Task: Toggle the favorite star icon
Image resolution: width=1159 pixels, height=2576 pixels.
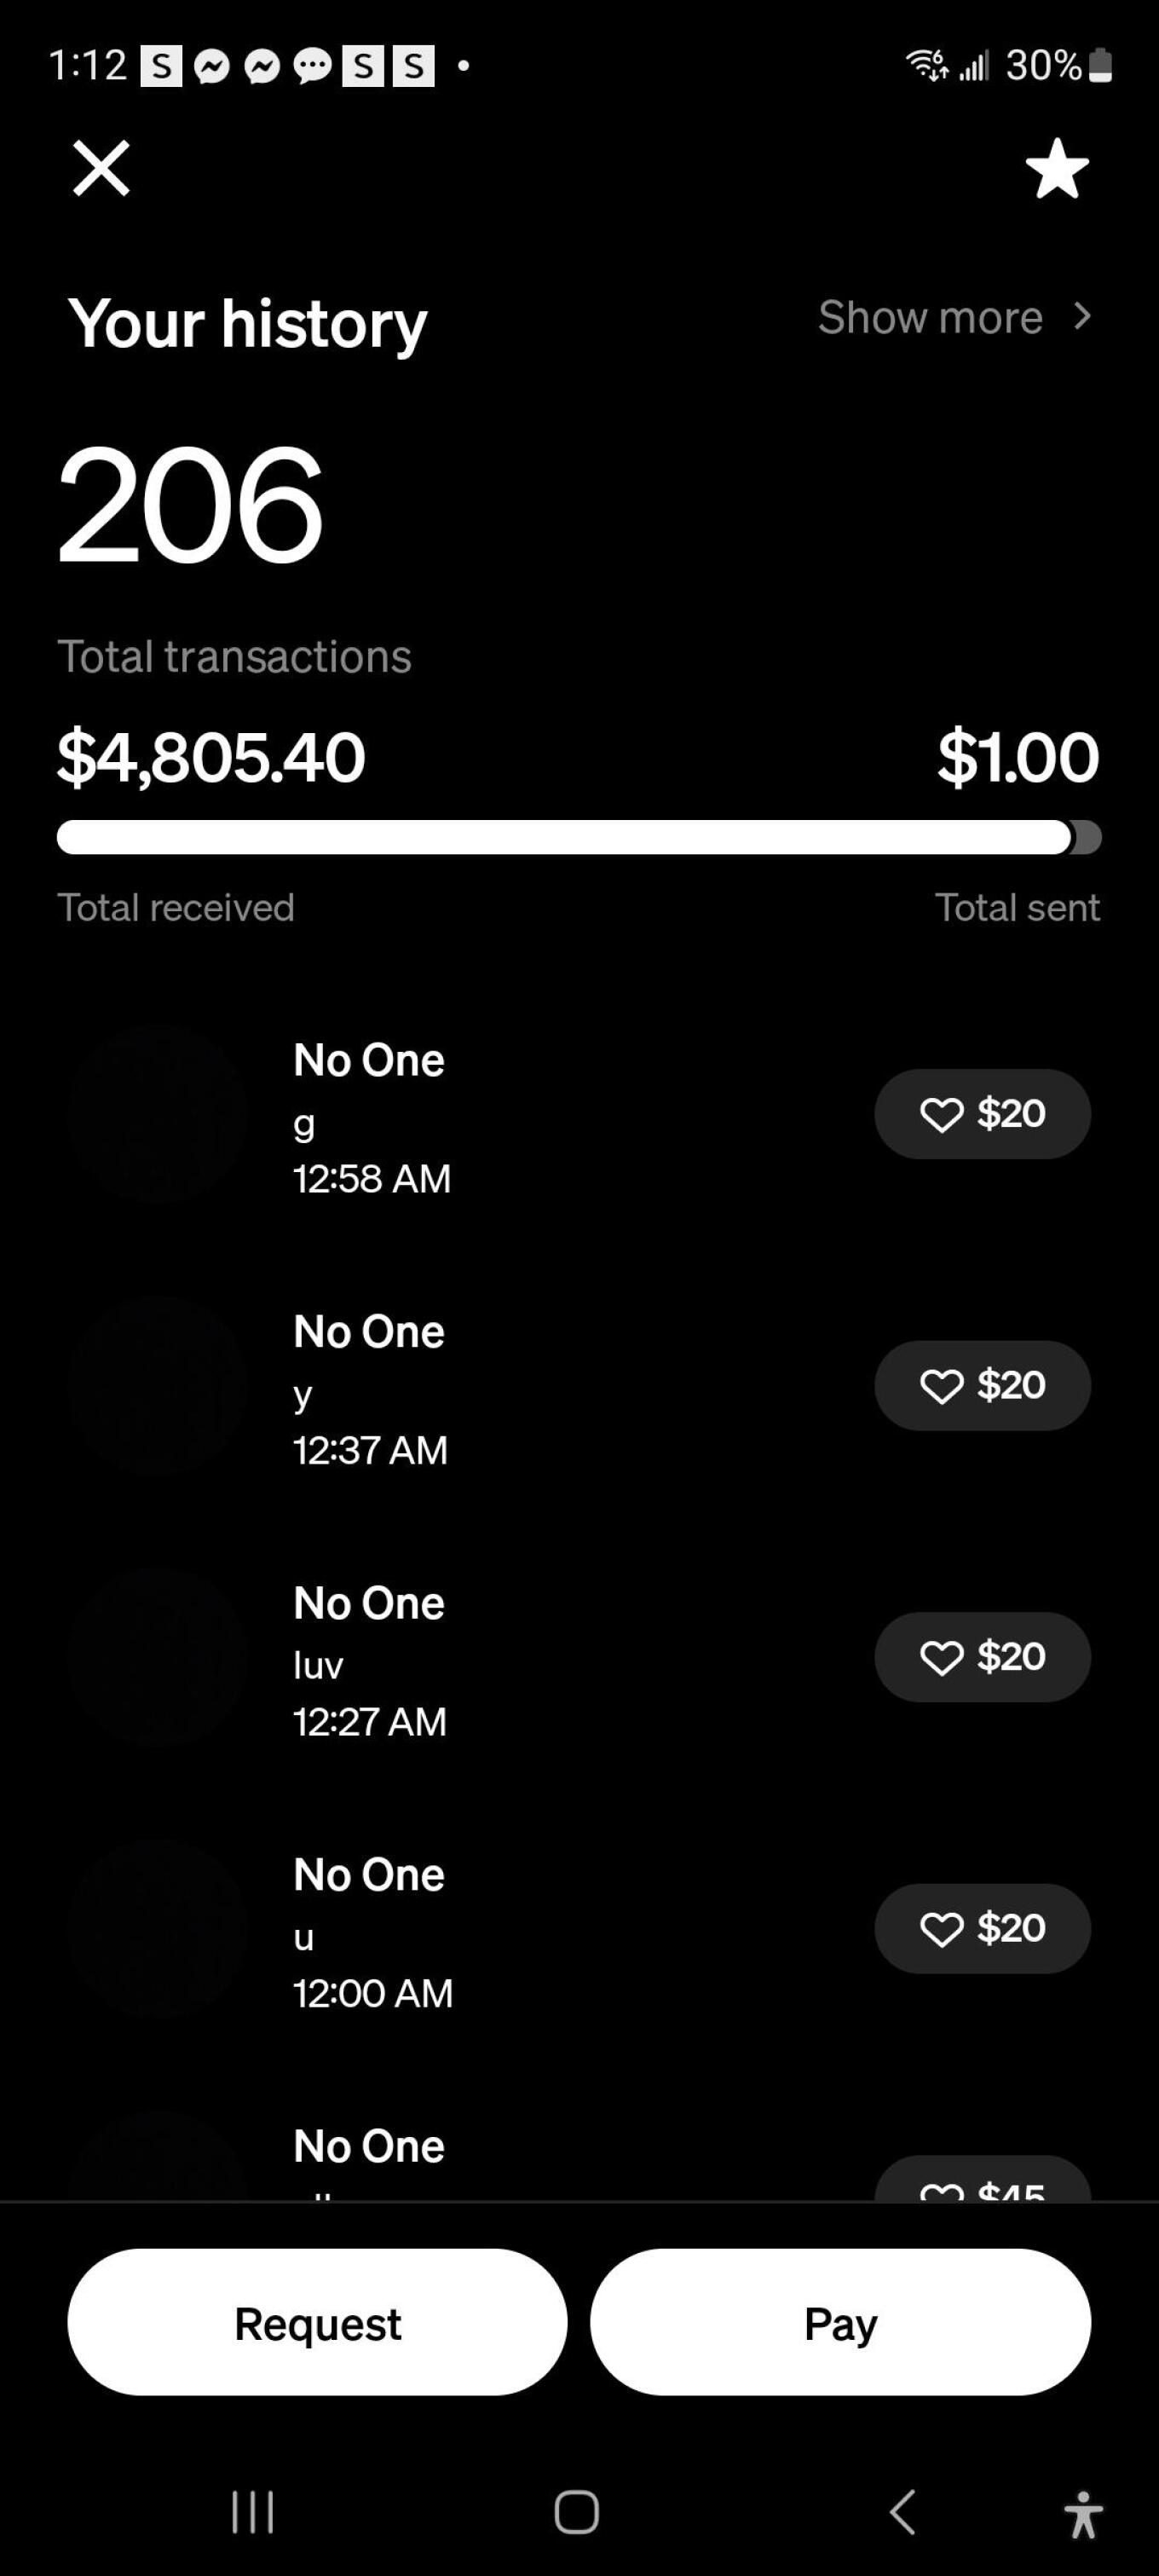Action: tap(1057, 169)
